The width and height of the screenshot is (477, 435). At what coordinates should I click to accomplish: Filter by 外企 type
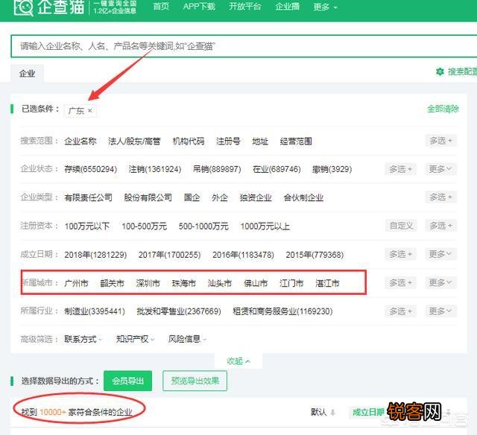(x=220, y=197)
